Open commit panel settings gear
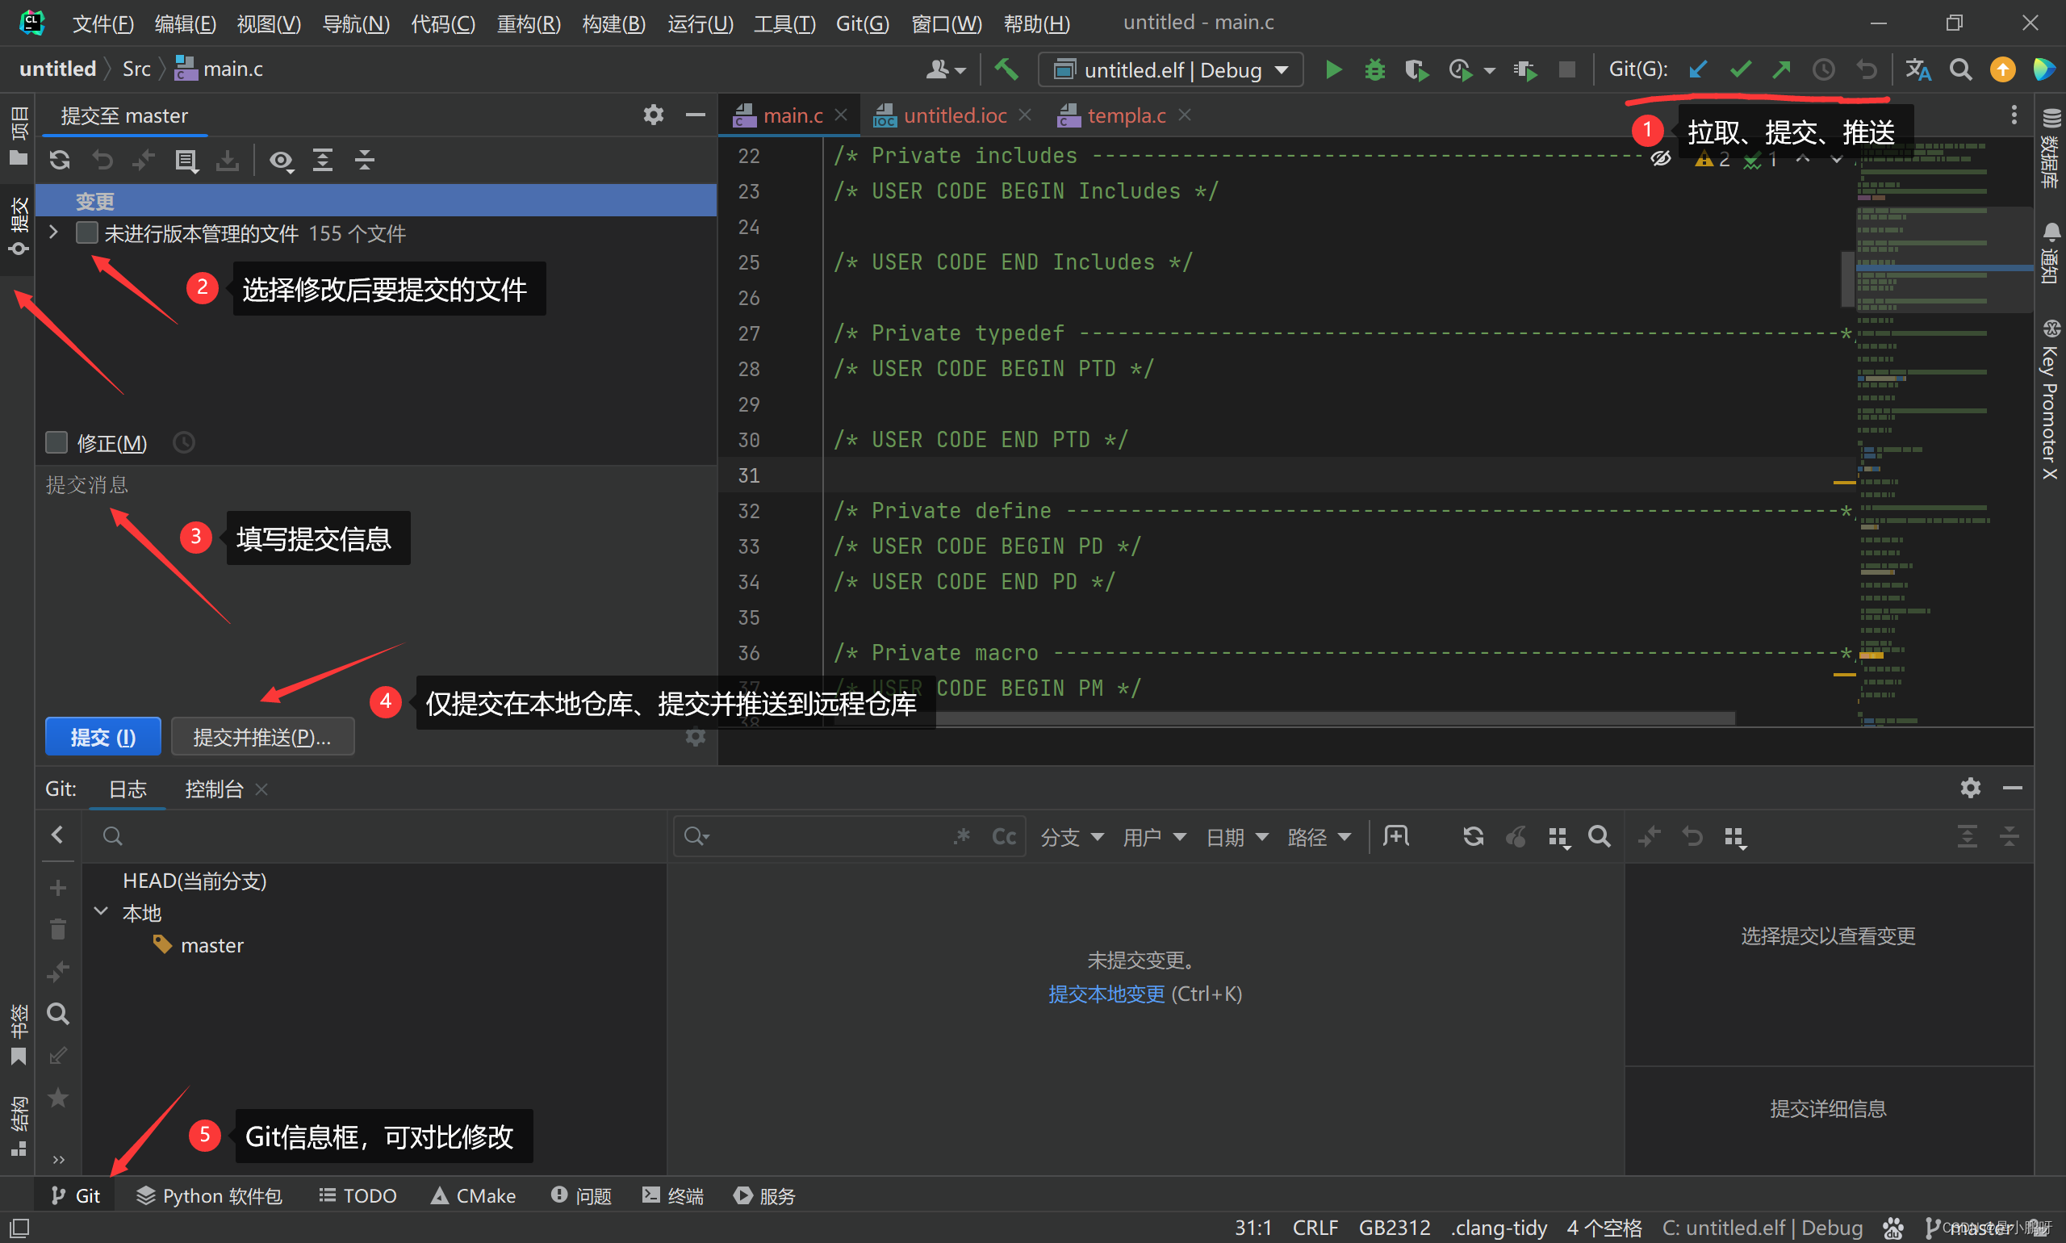The width and height of the screenshot is (2066, 1243). [653, 115]
